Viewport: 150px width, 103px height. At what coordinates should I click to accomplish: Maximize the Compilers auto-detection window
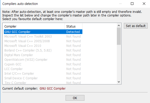[132, 4]
